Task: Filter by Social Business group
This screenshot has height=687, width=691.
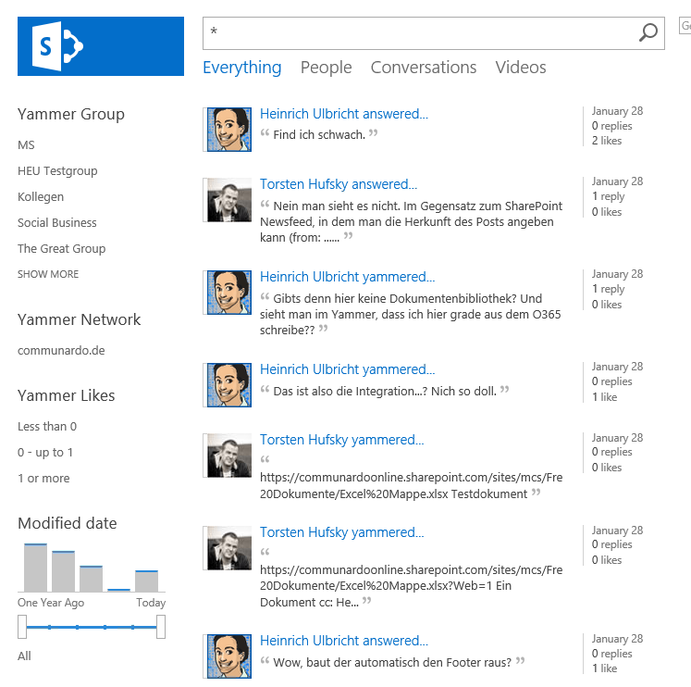Action: pyautogui.click(x=56, y=223)
